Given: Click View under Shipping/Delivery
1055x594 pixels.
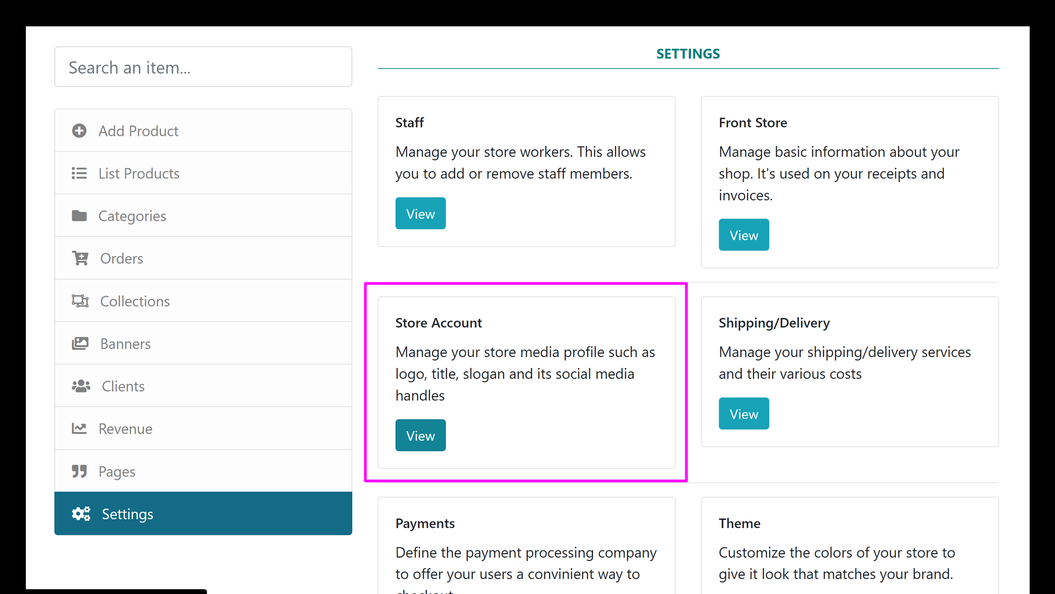Looking at the screenshot, I should [744, 413].
